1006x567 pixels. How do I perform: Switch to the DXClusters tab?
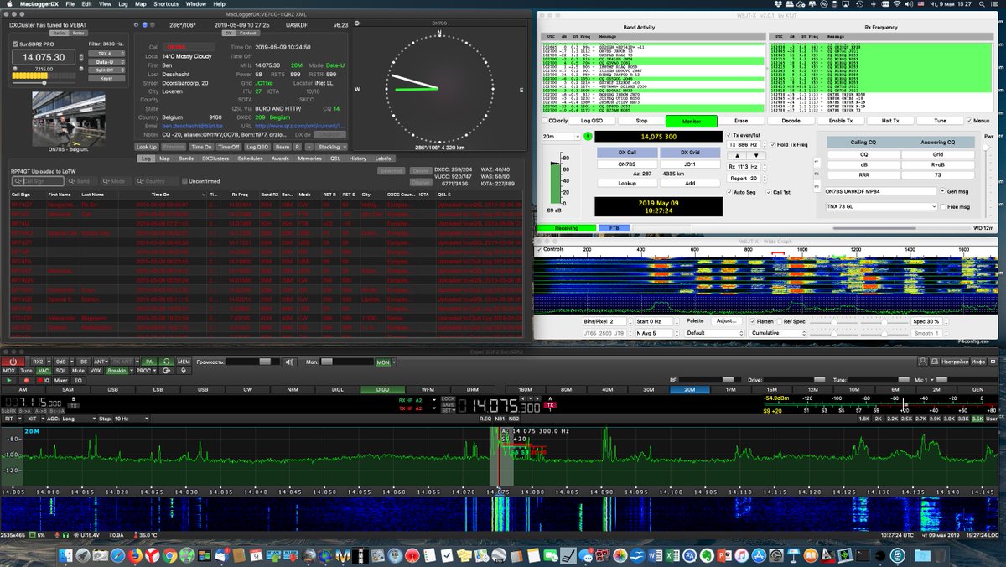point(215,158)
